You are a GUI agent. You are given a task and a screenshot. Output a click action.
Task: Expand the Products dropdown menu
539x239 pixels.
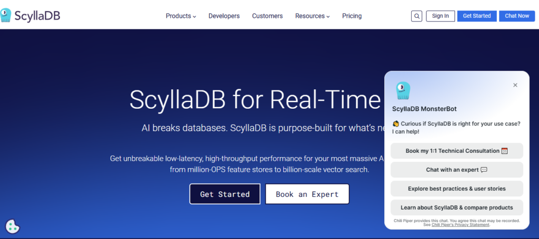pos(181,16)
